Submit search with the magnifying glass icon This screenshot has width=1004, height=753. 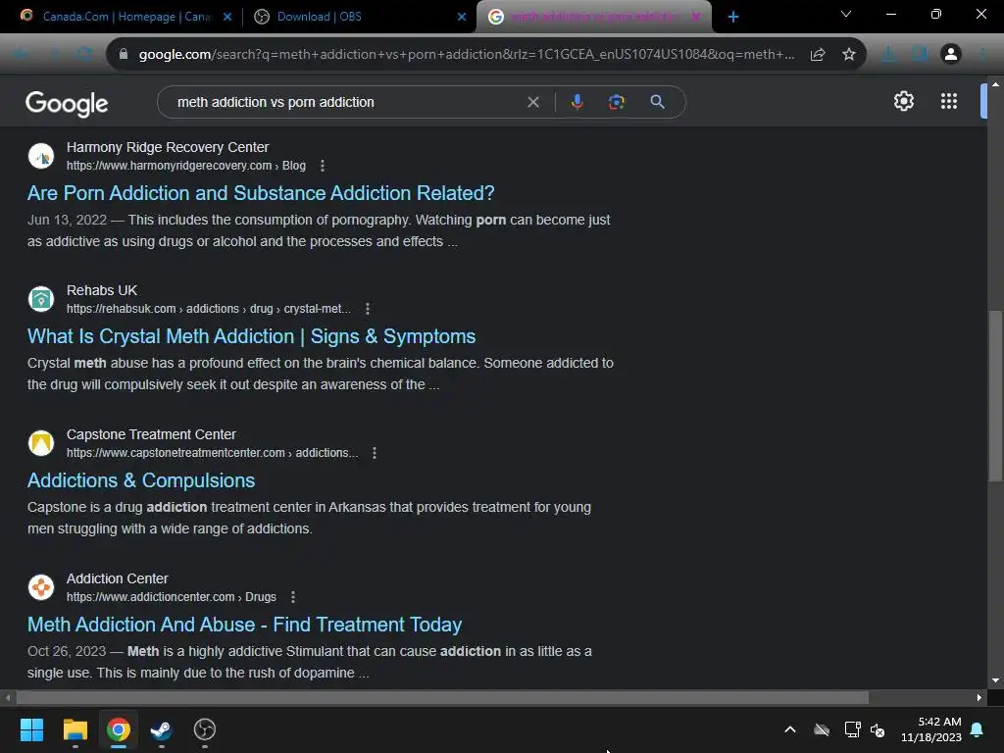(x=657, y=102)
